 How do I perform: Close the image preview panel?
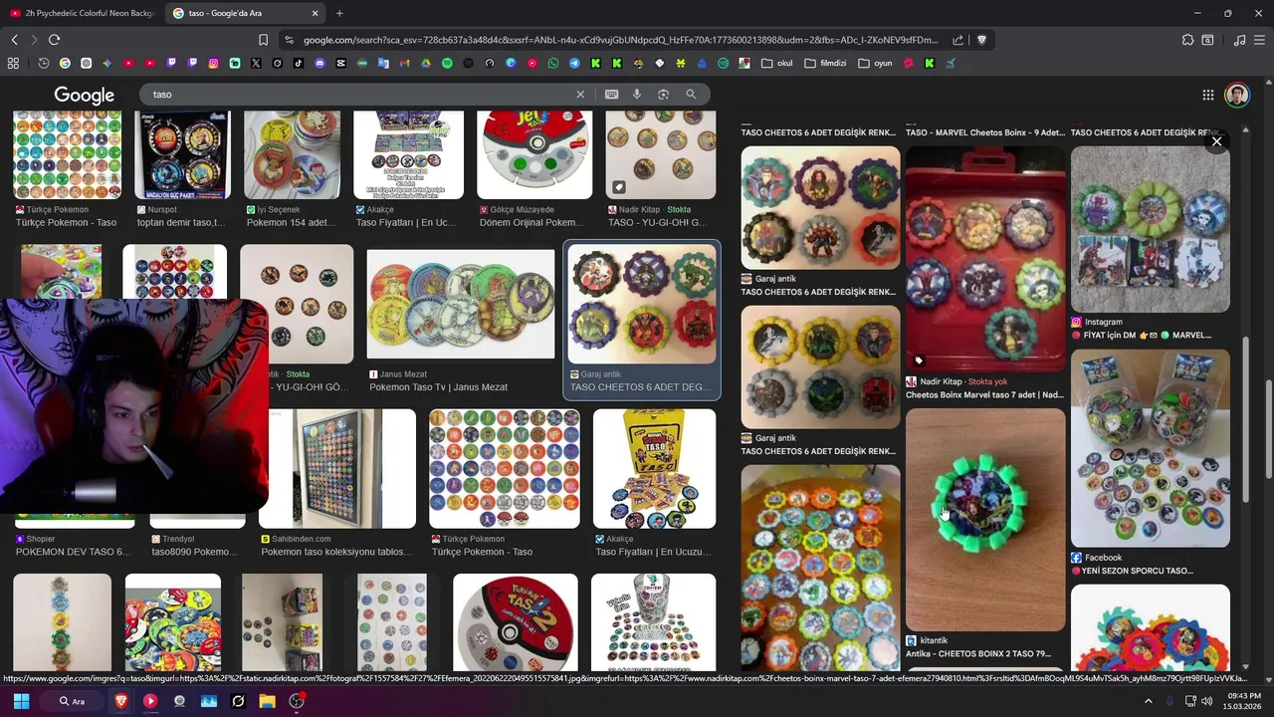[1216, 141]
